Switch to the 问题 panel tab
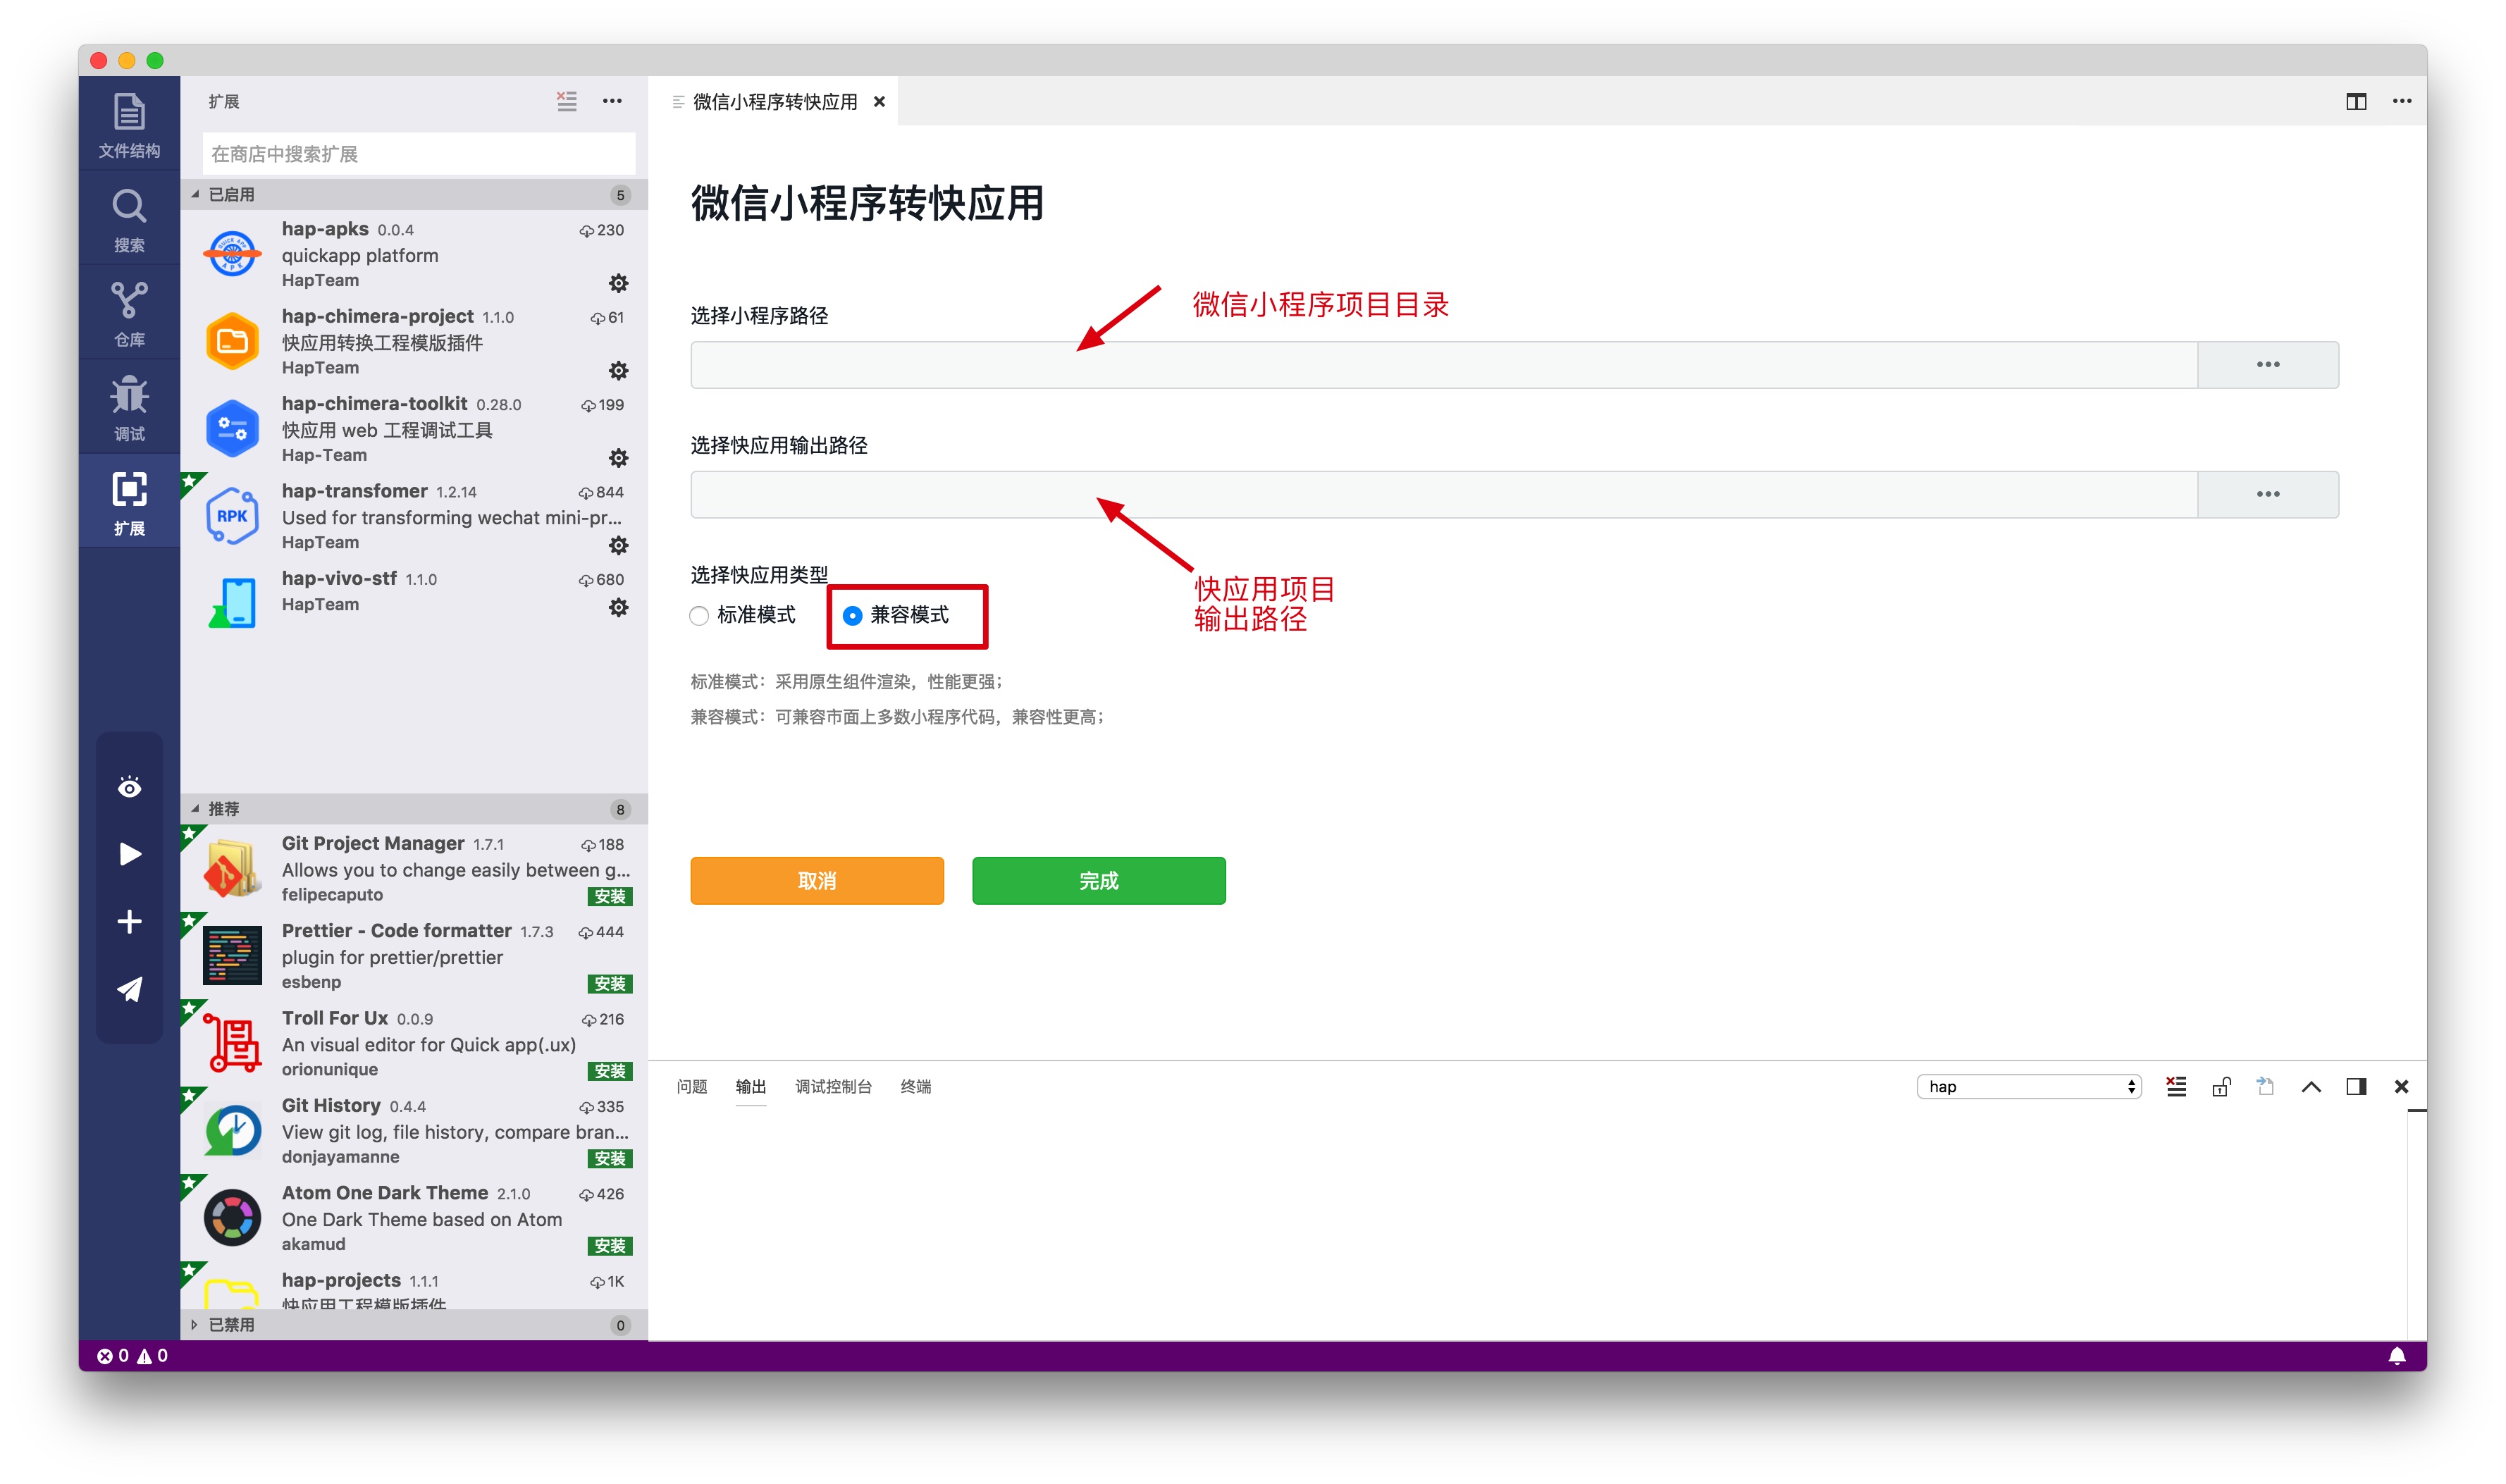Image resolution: width=2506 pixels, height=1484 pixels. [691, 1086]
